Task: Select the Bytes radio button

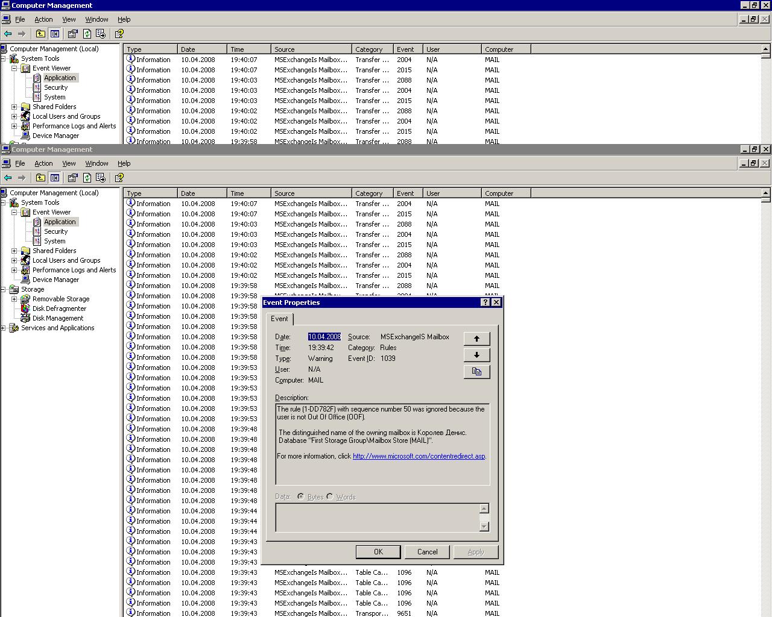Action: point(300,496)
